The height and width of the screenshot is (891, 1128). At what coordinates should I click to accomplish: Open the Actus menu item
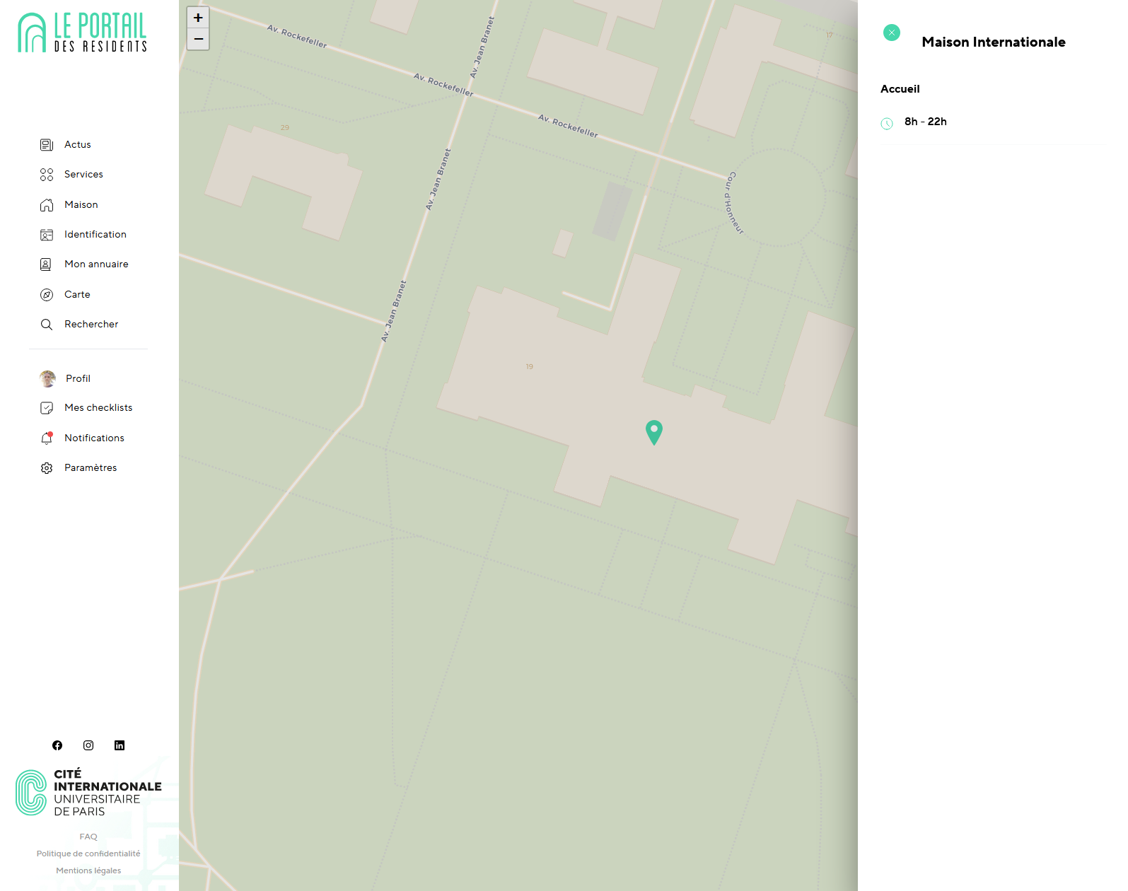pos(78,145)
